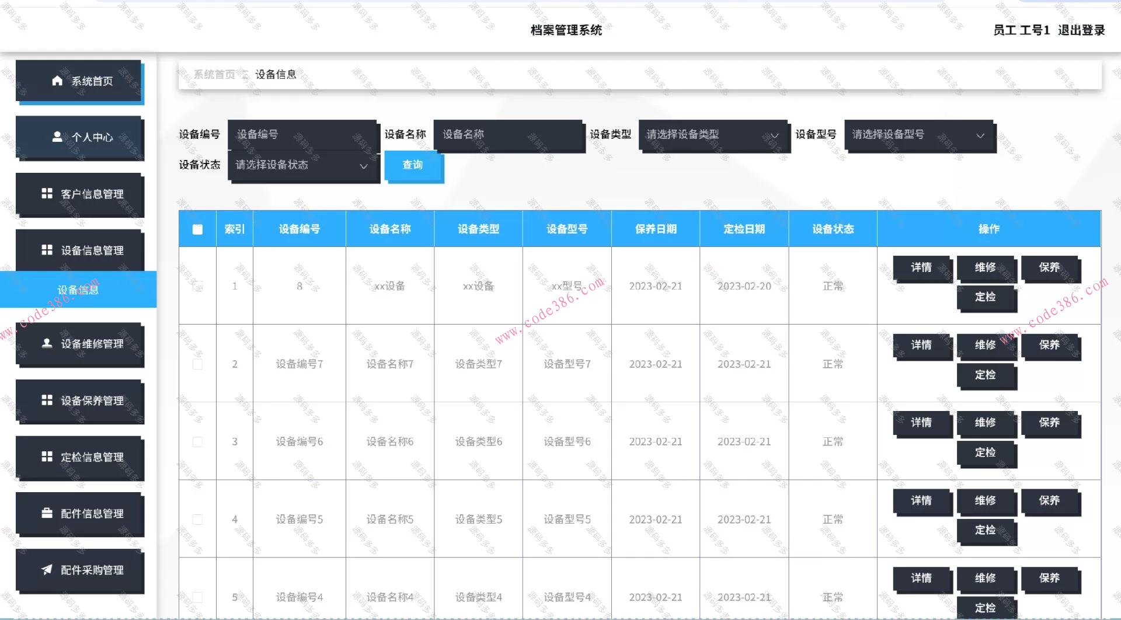The width and height of the screenshot is (1121, 620).
Task: Open the 请选择设备状态 dropdown
Action: pos(302,165)
